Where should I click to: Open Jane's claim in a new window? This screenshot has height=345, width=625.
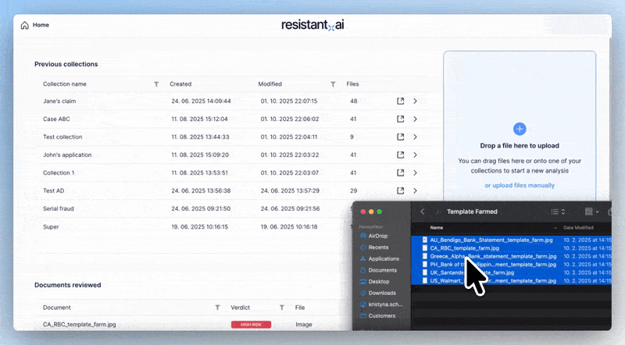[401, 101]
